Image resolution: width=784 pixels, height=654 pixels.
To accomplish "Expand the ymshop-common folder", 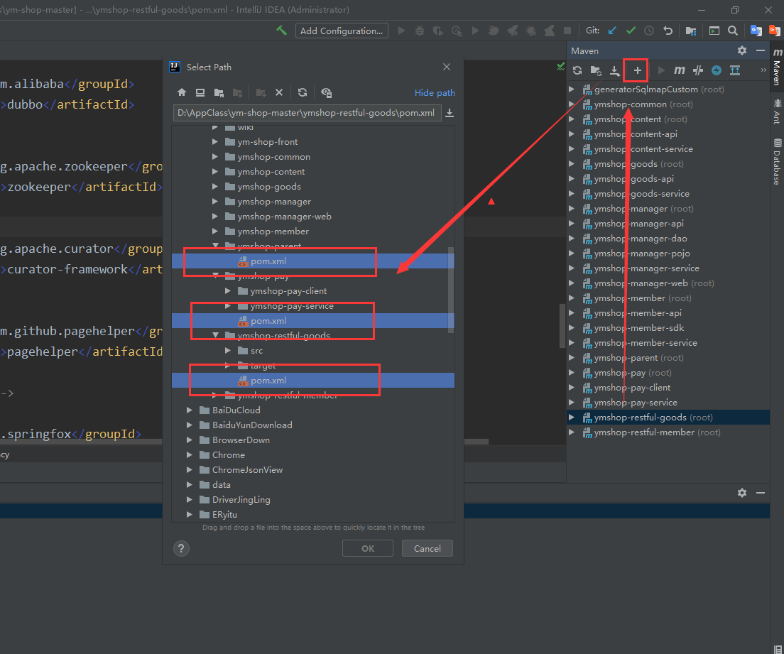I will click(215, 157).
